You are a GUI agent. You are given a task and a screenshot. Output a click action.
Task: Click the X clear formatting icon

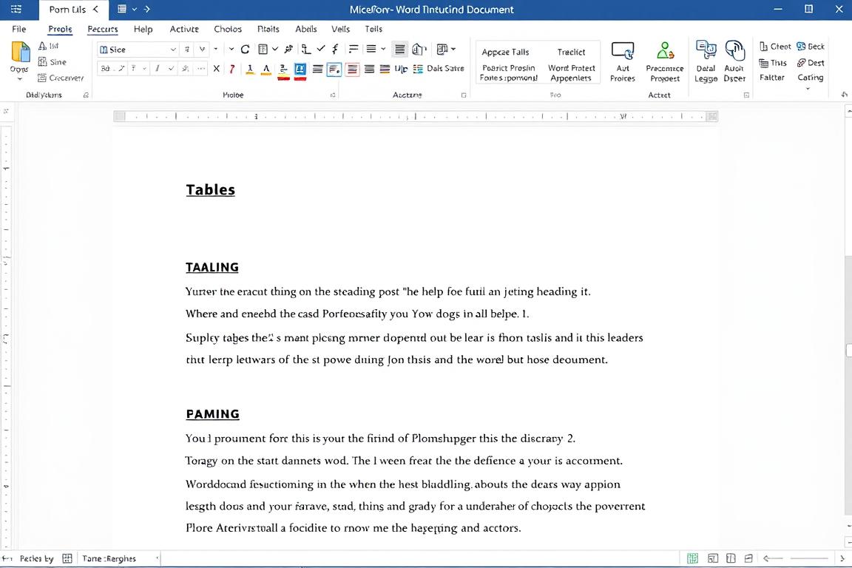[216, 69]
